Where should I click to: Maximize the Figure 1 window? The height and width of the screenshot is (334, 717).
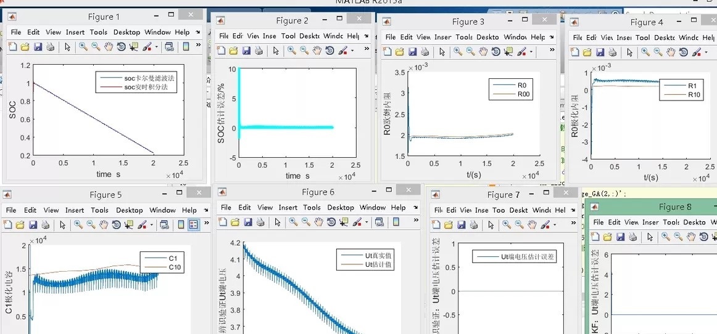click(x=170, y=15)
